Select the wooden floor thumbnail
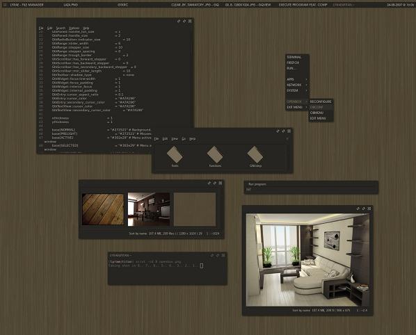The height and width of the screenshot is (335, 416). tap(103, 209)
